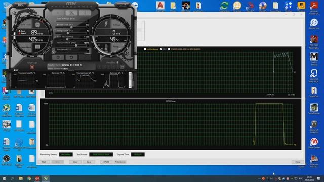
Task: Click the Clear button
Action: tap(75, 162)
